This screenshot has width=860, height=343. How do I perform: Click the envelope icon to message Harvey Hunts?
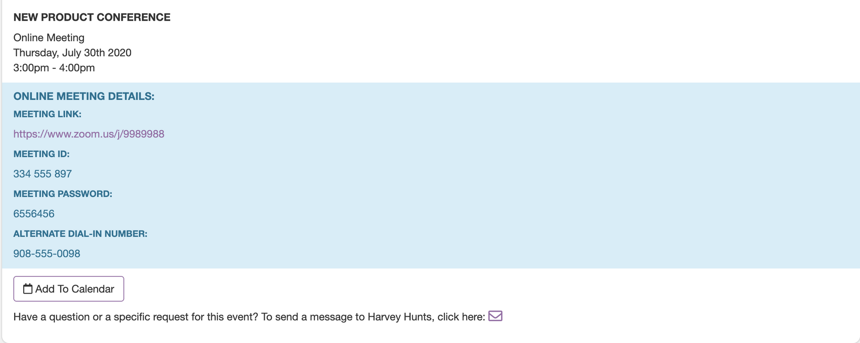[495, 316]
